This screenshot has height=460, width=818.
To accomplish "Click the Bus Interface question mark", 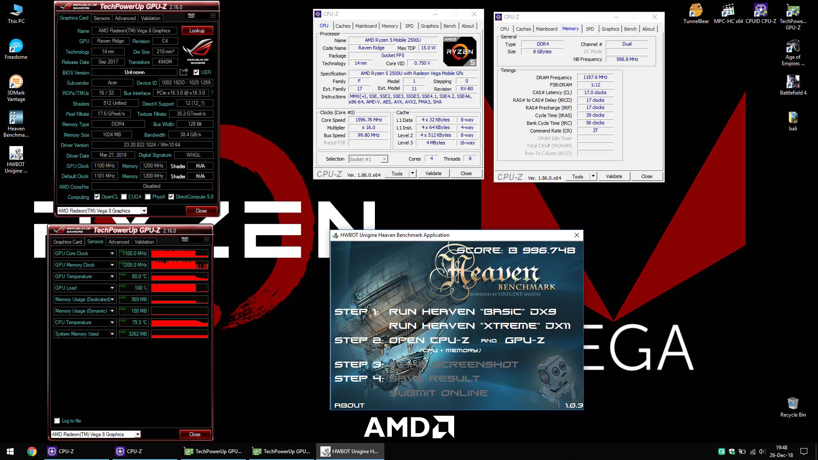I will coord(212,93).
